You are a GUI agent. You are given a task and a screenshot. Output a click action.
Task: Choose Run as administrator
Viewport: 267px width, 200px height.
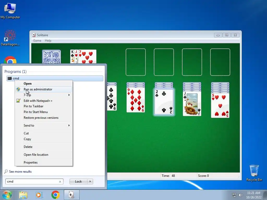44,89
